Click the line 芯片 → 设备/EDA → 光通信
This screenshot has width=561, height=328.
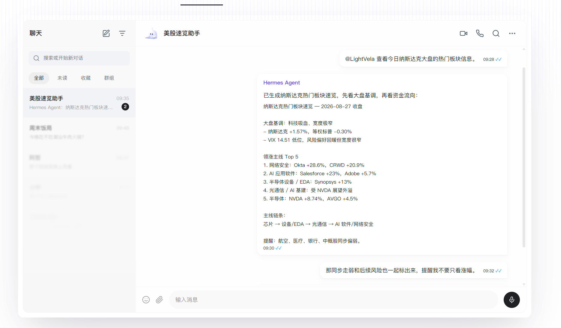coord(318,224)
